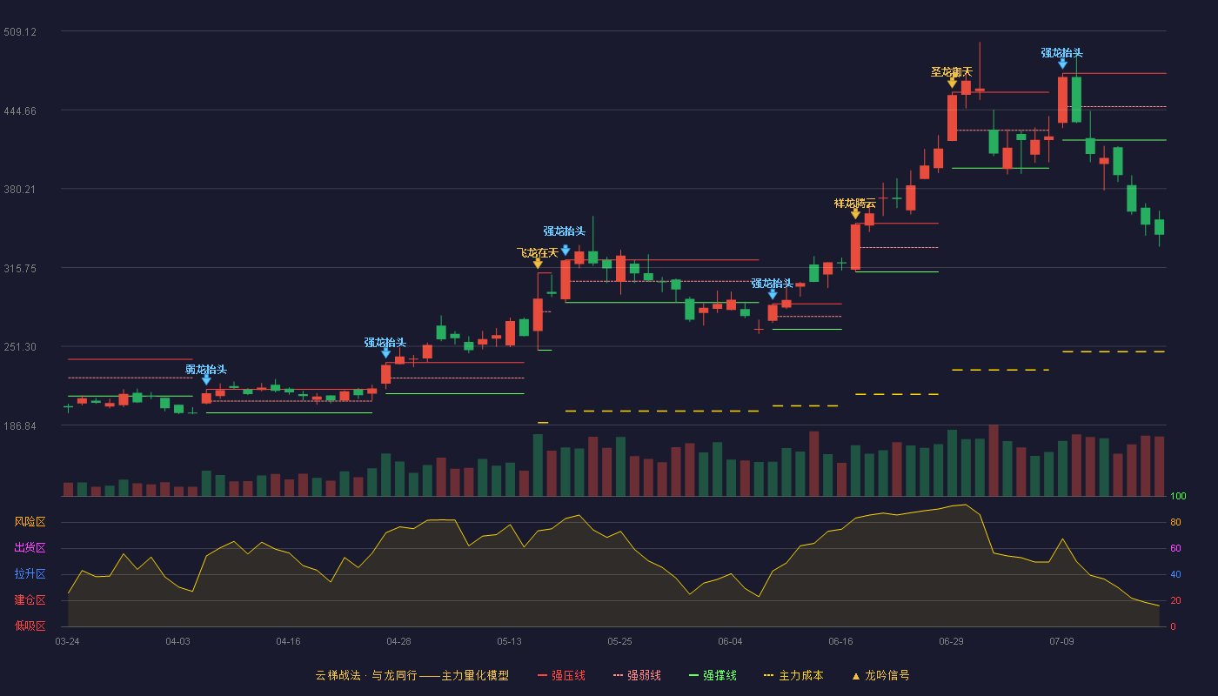Click the 飞龙在天 signal label
The height and width of the screenshot is (696, 1218).
pos(538,252)
